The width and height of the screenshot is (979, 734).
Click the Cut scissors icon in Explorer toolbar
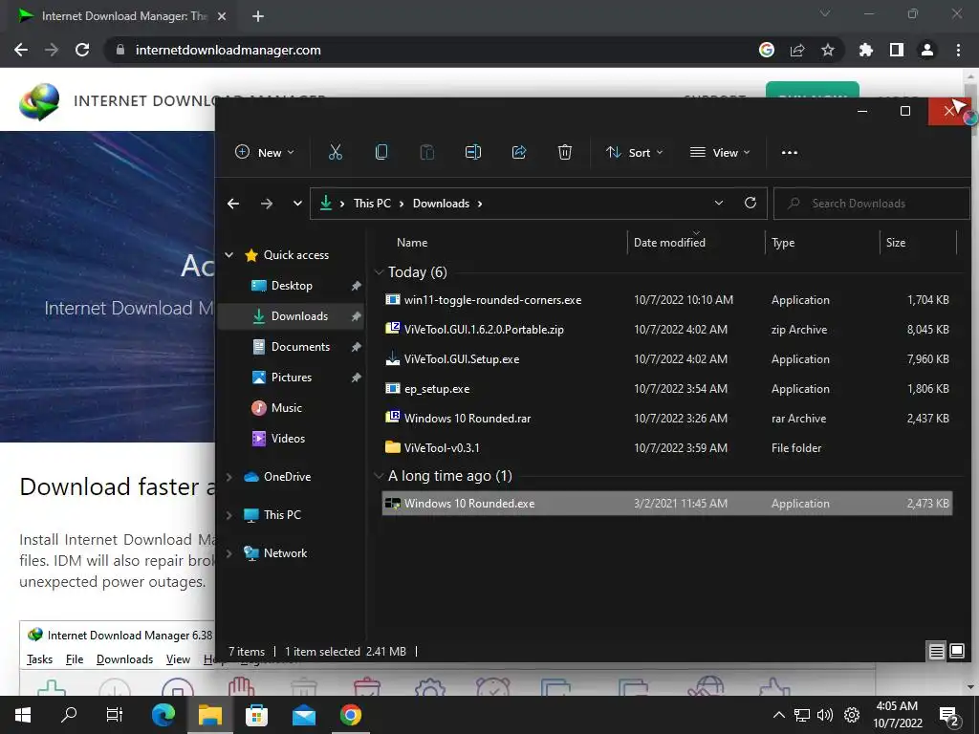pos(336,152)
